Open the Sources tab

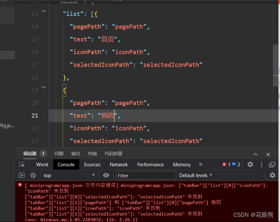click(x=92, y=164)
